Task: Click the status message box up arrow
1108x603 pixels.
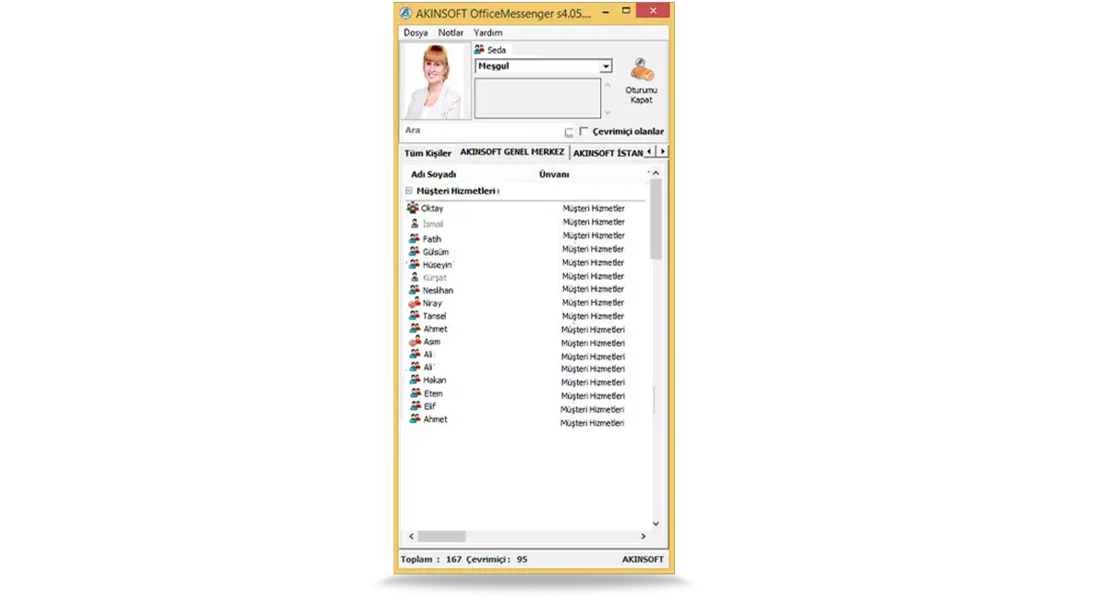Action: coord(607,85)
